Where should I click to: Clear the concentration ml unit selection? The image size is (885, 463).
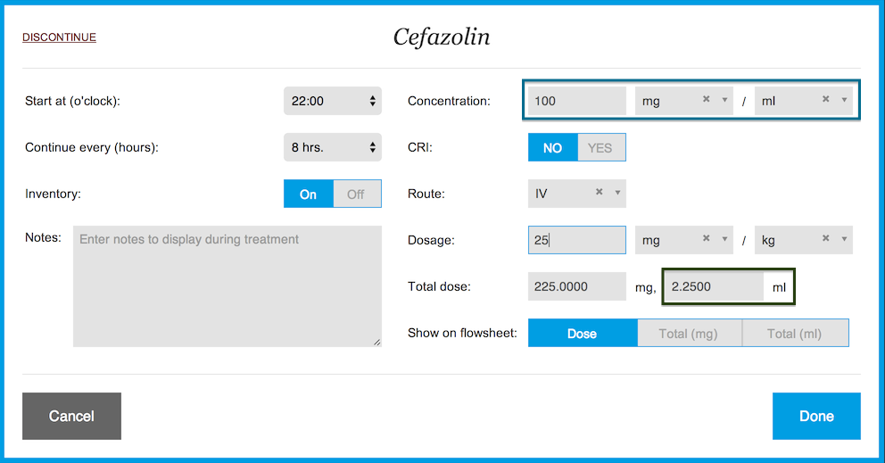825,99
